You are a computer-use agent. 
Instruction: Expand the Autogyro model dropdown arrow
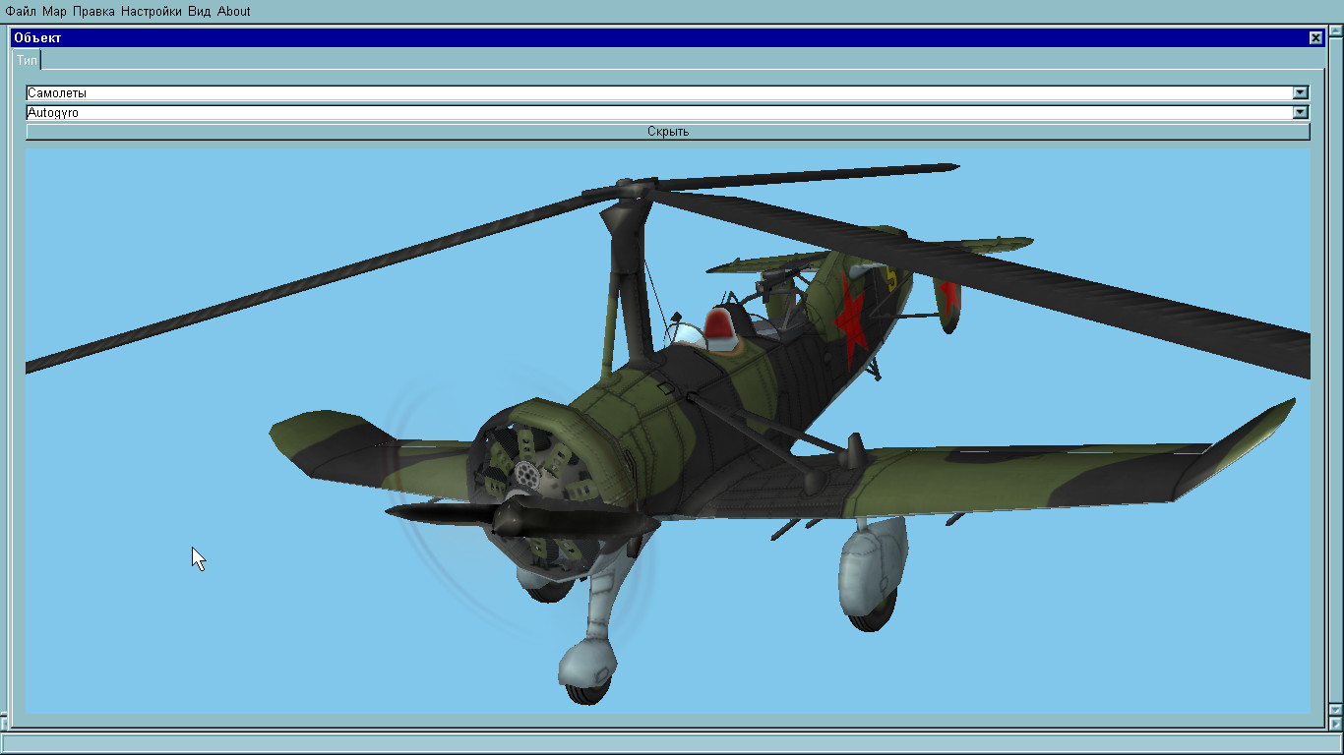click(1301, 113)
